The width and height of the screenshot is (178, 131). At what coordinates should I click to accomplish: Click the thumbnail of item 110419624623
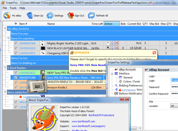click(x=43, y=73)
